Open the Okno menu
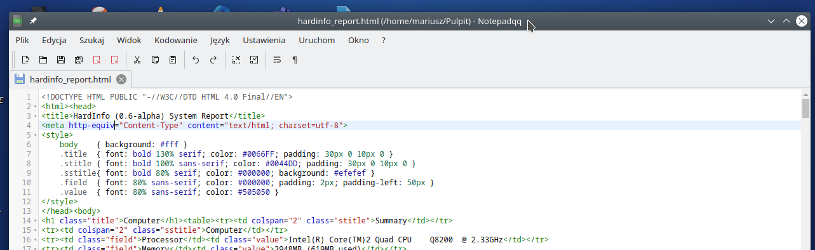 point(358,40)
